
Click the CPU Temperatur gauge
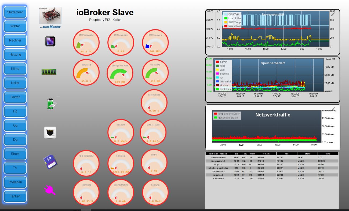86,43
